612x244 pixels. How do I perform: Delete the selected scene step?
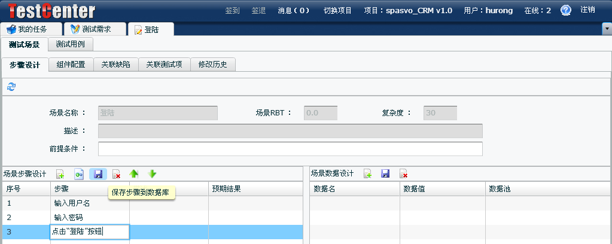pyautogui.click(x=117, y=174)
